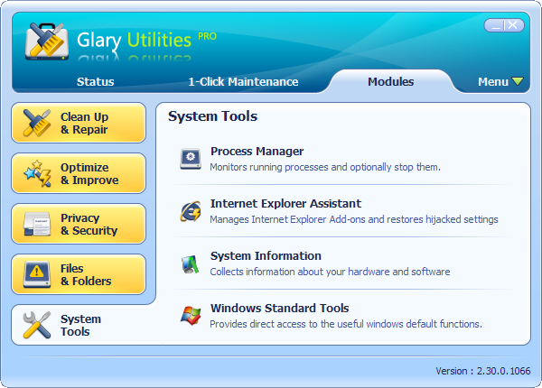
Task: Click the Internet Explorer Assistant icon
Action: click(191, 211)
